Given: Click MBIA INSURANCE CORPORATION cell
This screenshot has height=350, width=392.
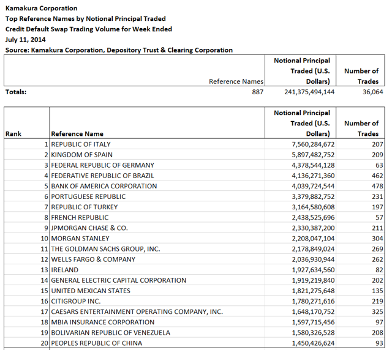Looking at the screenshot, I should [157, 322].
